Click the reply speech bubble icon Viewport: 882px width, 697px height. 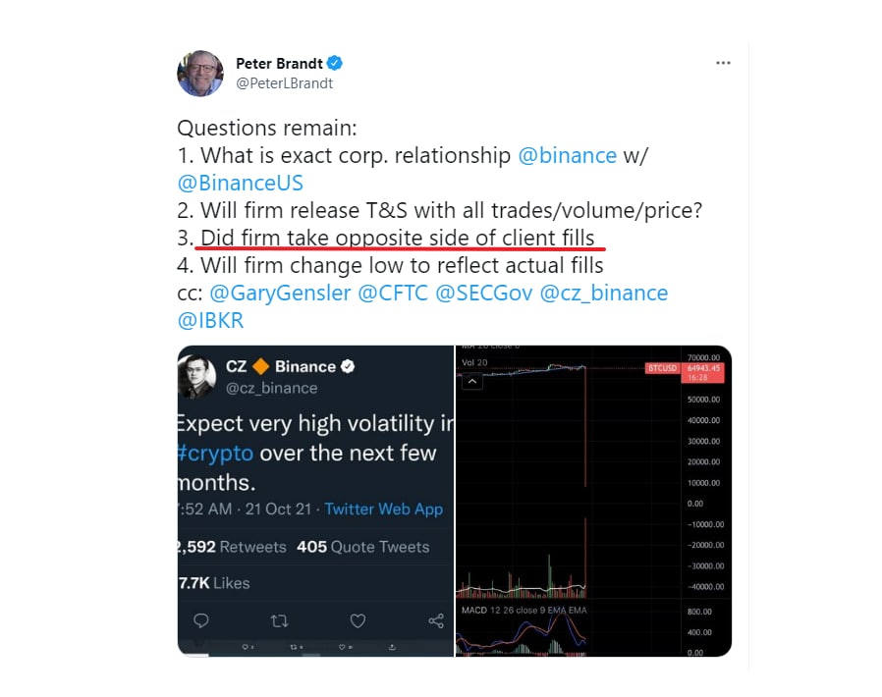[x=200, y=620]
